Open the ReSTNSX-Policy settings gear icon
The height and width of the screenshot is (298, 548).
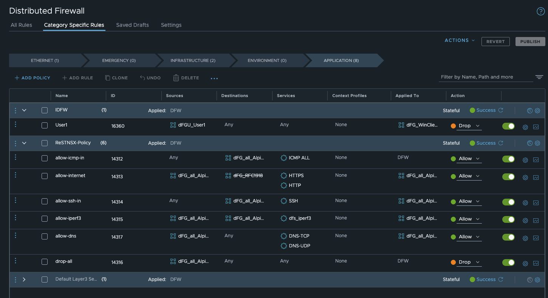537,143
